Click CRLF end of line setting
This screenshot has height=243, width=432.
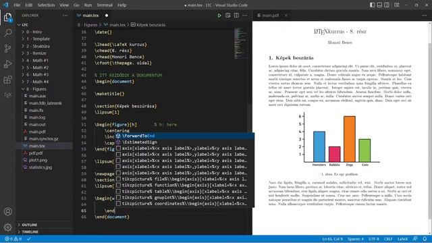pyautogui.click(x=388, y=239)
